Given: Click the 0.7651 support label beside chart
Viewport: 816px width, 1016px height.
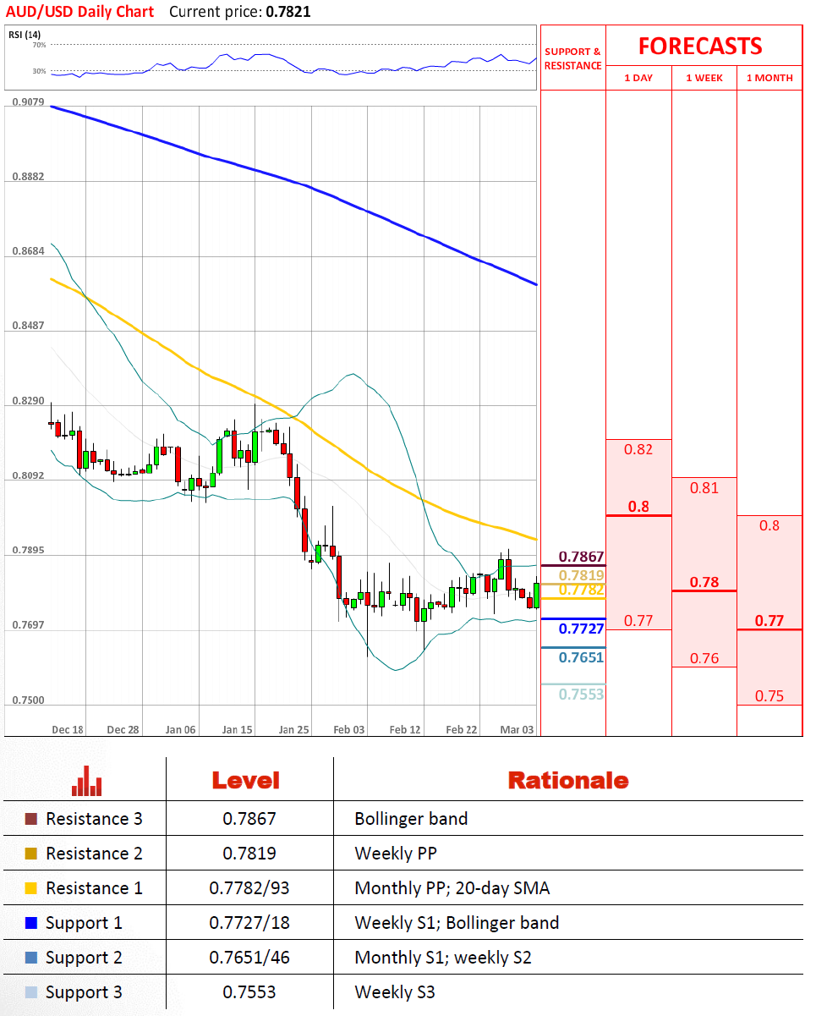Looking at the screenshot, I should (582, 657).
